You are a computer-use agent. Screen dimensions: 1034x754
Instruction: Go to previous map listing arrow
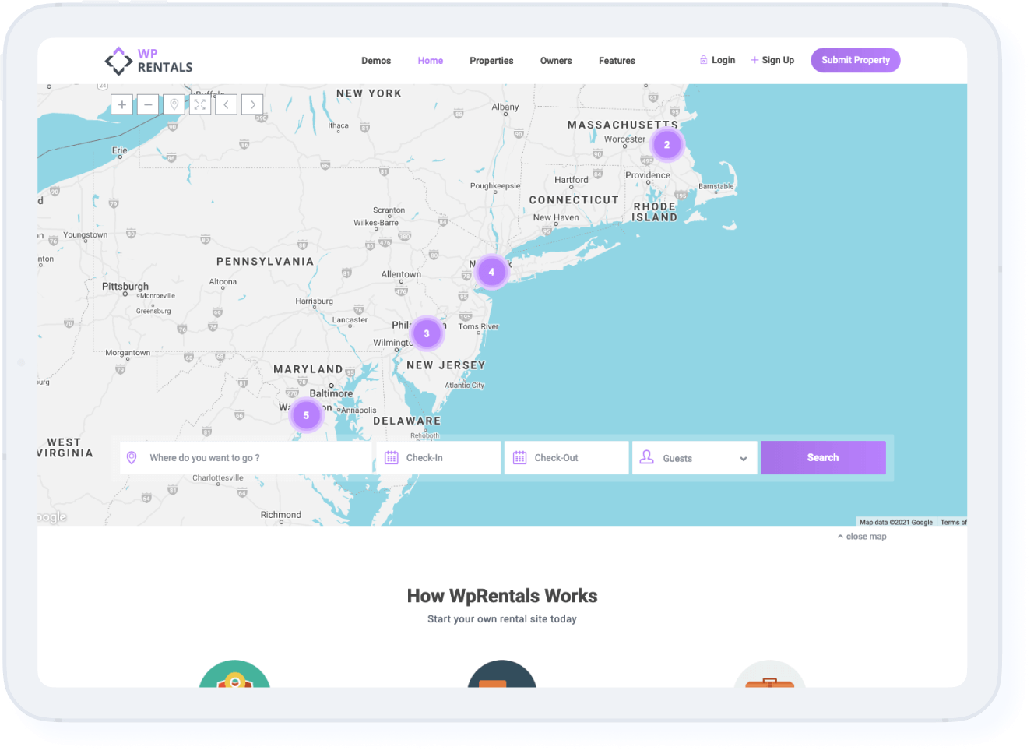click(x=227, y=104)
